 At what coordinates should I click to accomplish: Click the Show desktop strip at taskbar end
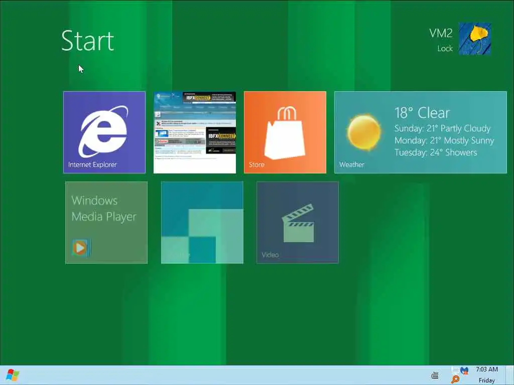click(510, 375)
